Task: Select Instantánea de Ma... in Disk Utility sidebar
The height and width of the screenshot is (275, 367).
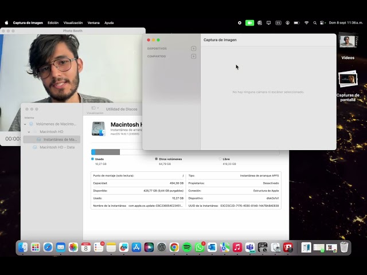Action: point(52,139)
